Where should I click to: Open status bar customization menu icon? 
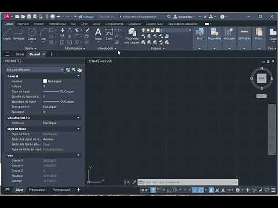pyautogui.click(x=273, y=190)
